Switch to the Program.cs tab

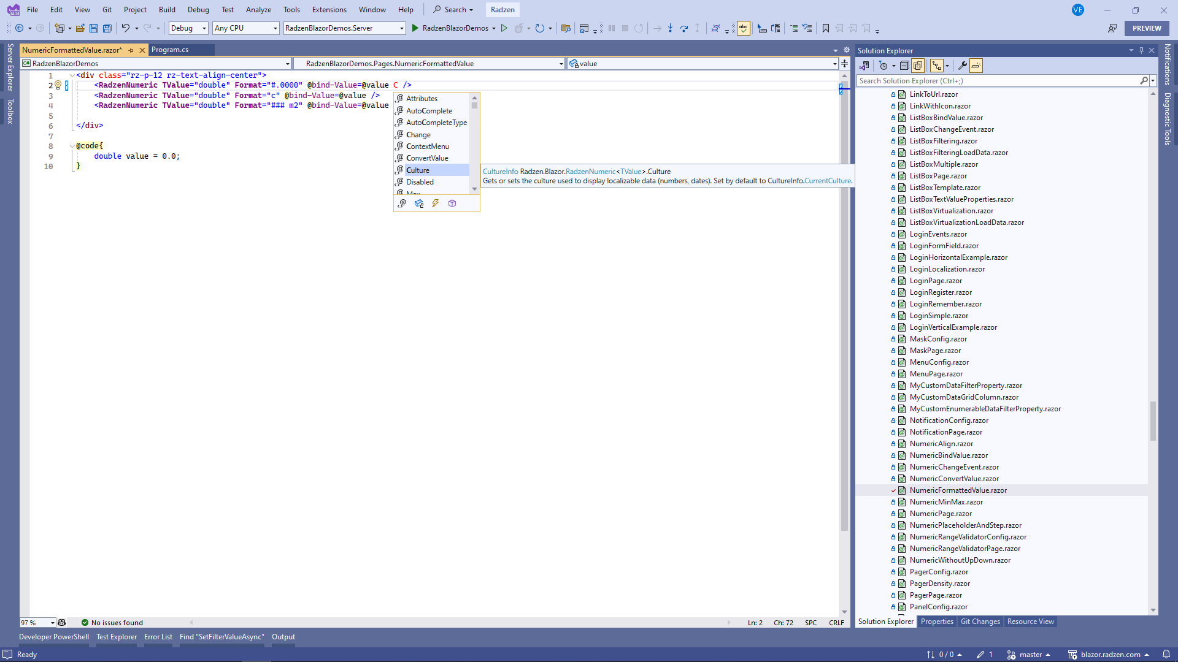click(170, 50)
